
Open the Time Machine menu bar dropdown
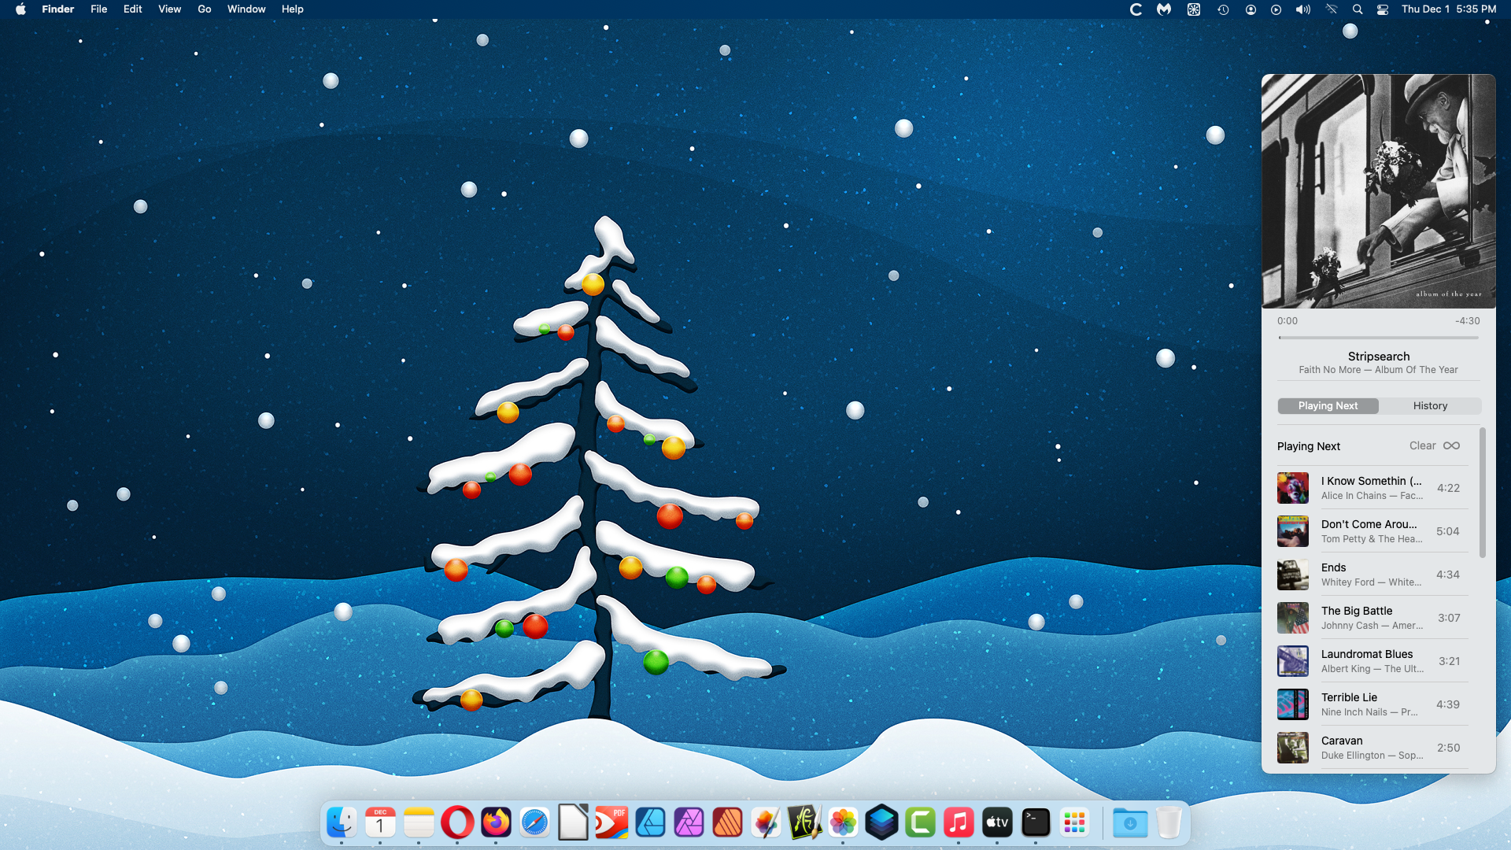(1222, 9)
